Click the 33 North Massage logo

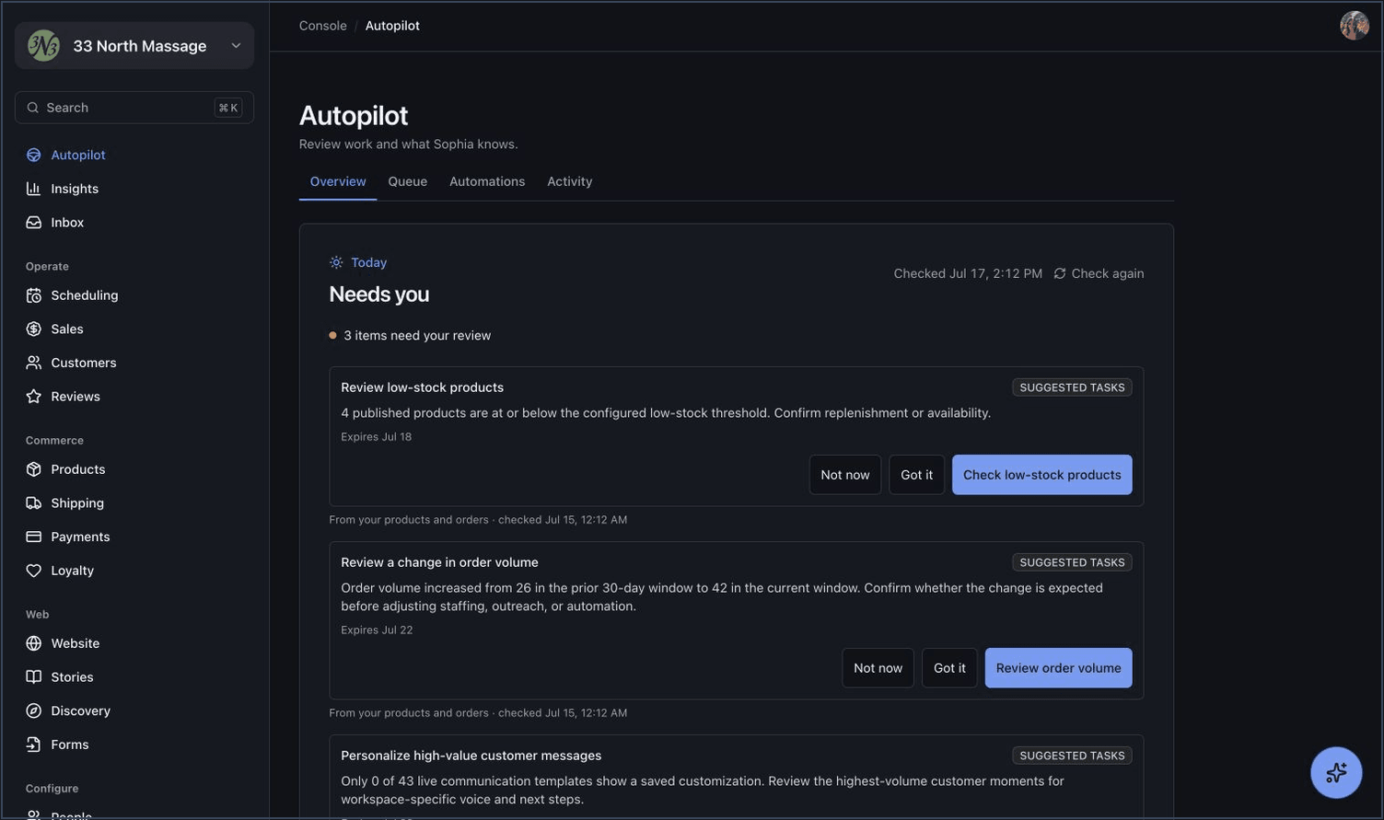[43, 45]
